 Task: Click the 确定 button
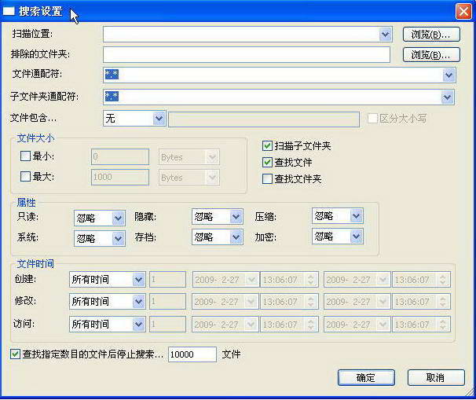click(366, 378)
